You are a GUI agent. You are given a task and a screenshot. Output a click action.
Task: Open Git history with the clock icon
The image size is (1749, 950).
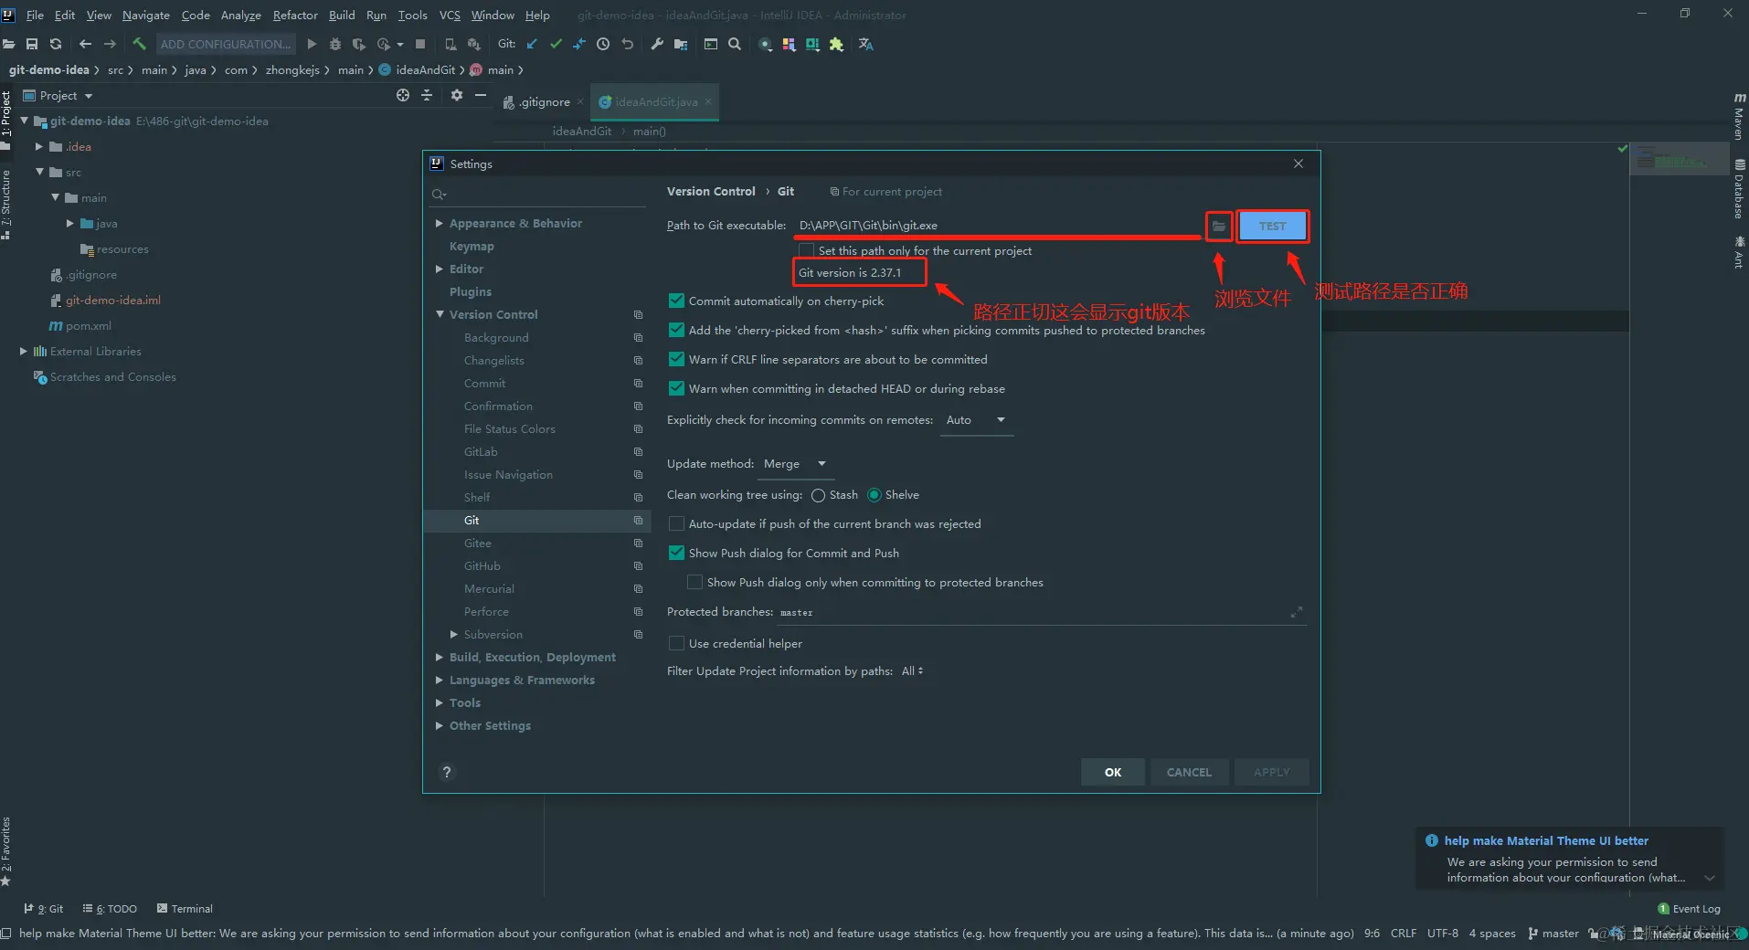[603, 44]
